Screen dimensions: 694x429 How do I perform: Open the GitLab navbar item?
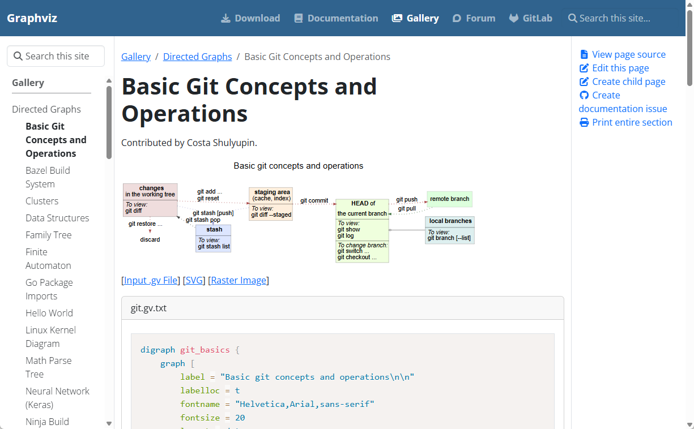coord(530,18)
